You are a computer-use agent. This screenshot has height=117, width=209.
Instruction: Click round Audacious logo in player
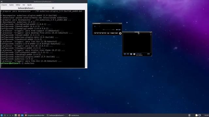[120, 33]
